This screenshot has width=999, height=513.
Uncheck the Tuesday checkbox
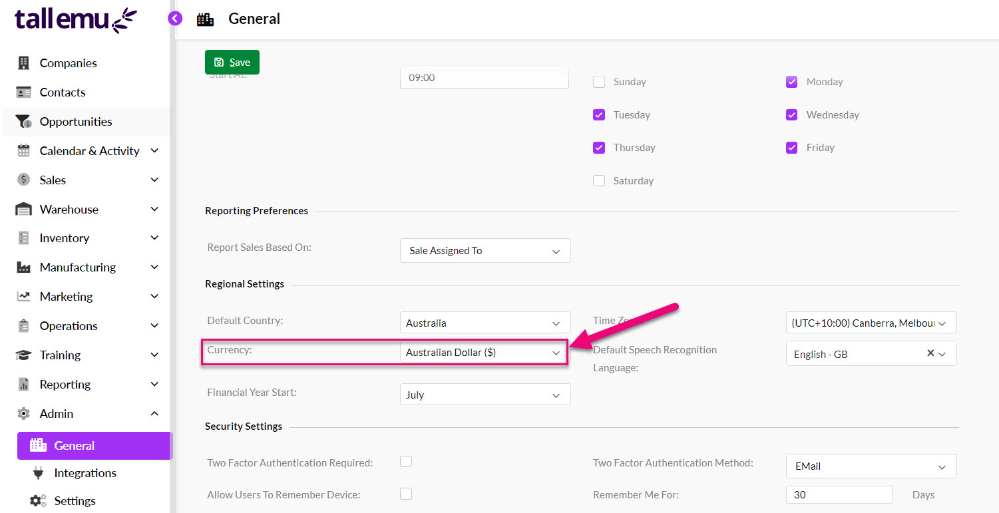pyautogui.click(x=599, y=114)
